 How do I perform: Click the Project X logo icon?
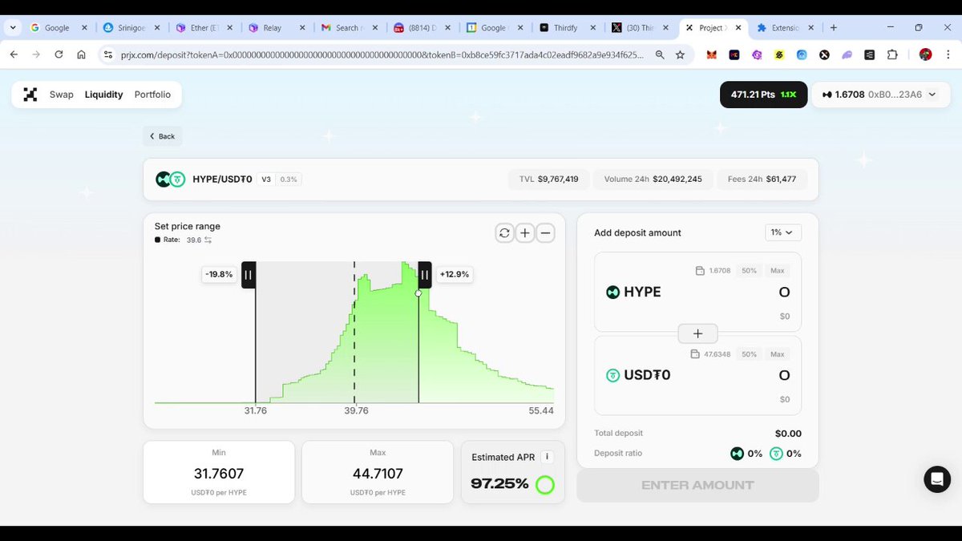point(30,95)
